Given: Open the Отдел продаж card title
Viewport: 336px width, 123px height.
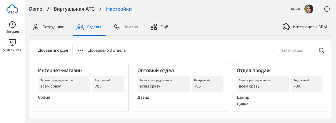Looking at the screenshot, I should pos(253,70).
